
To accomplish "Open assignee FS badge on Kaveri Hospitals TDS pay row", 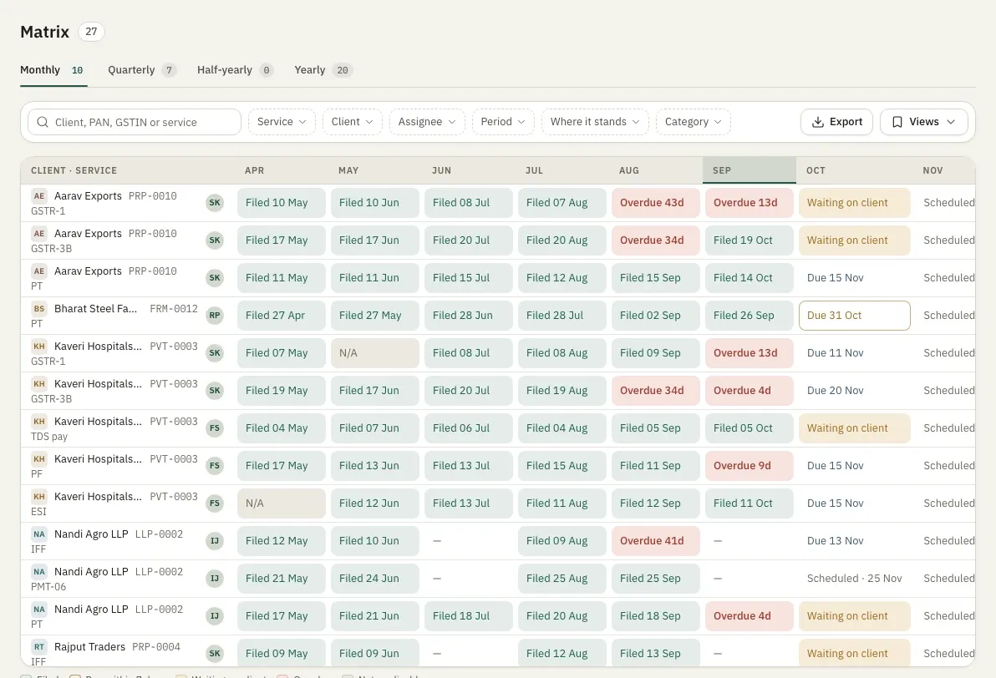I will tap(215, 428).
